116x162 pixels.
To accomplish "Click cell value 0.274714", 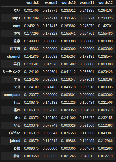I will pos(50,18).
